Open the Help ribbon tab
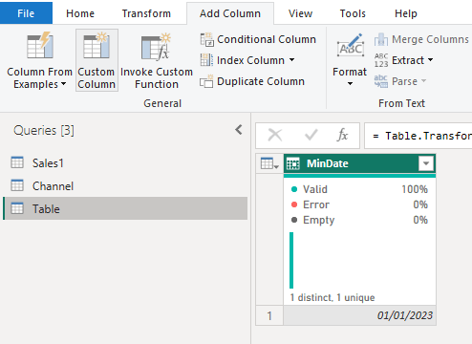 pyautogui.click(x=406, y=13)
